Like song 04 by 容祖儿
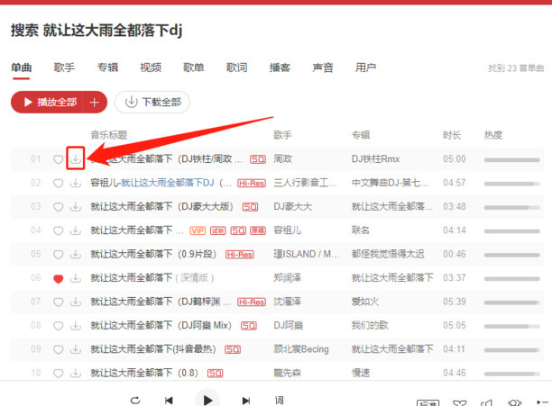 (x=58, y=230)
